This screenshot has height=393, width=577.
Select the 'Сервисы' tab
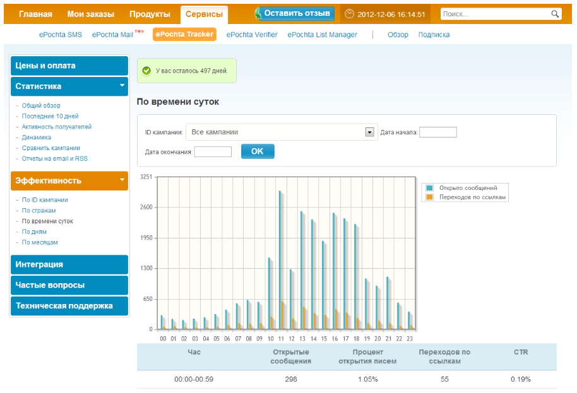(205, 15)
